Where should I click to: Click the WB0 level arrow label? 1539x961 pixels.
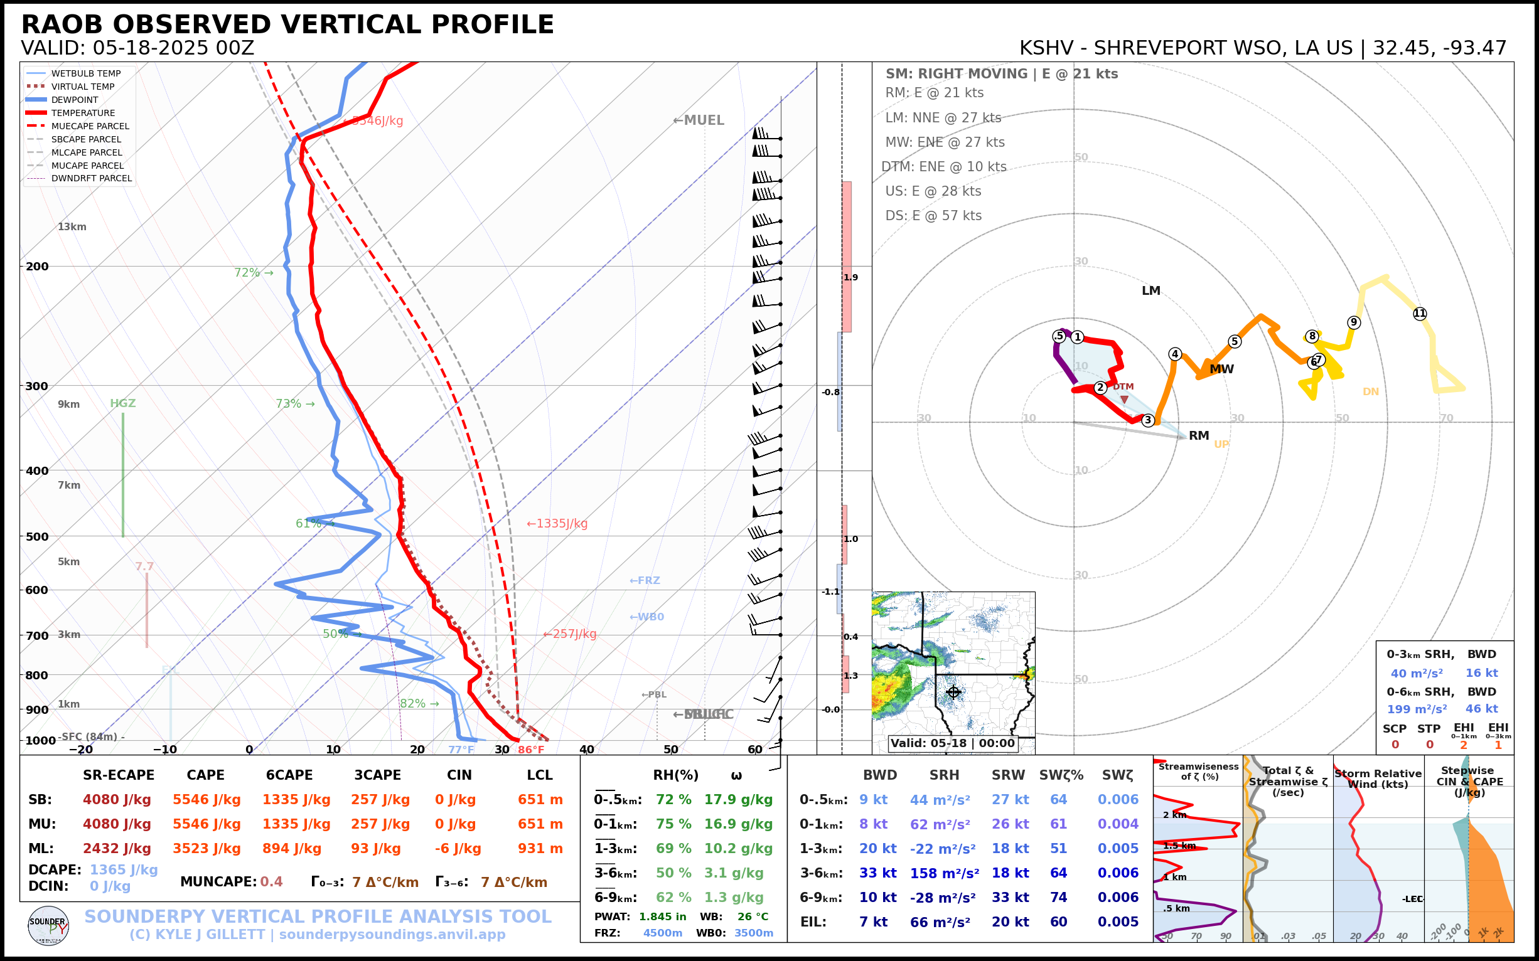pyautogui.click(x=646, y=617)
